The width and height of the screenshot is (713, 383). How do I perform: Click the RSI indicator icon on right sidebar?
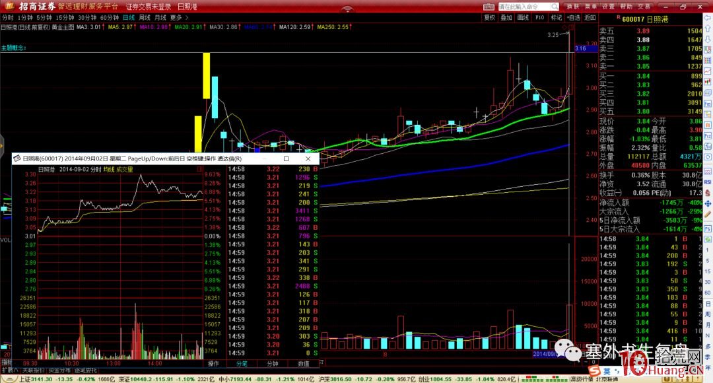pyautogui.click(x=708, y=182)
